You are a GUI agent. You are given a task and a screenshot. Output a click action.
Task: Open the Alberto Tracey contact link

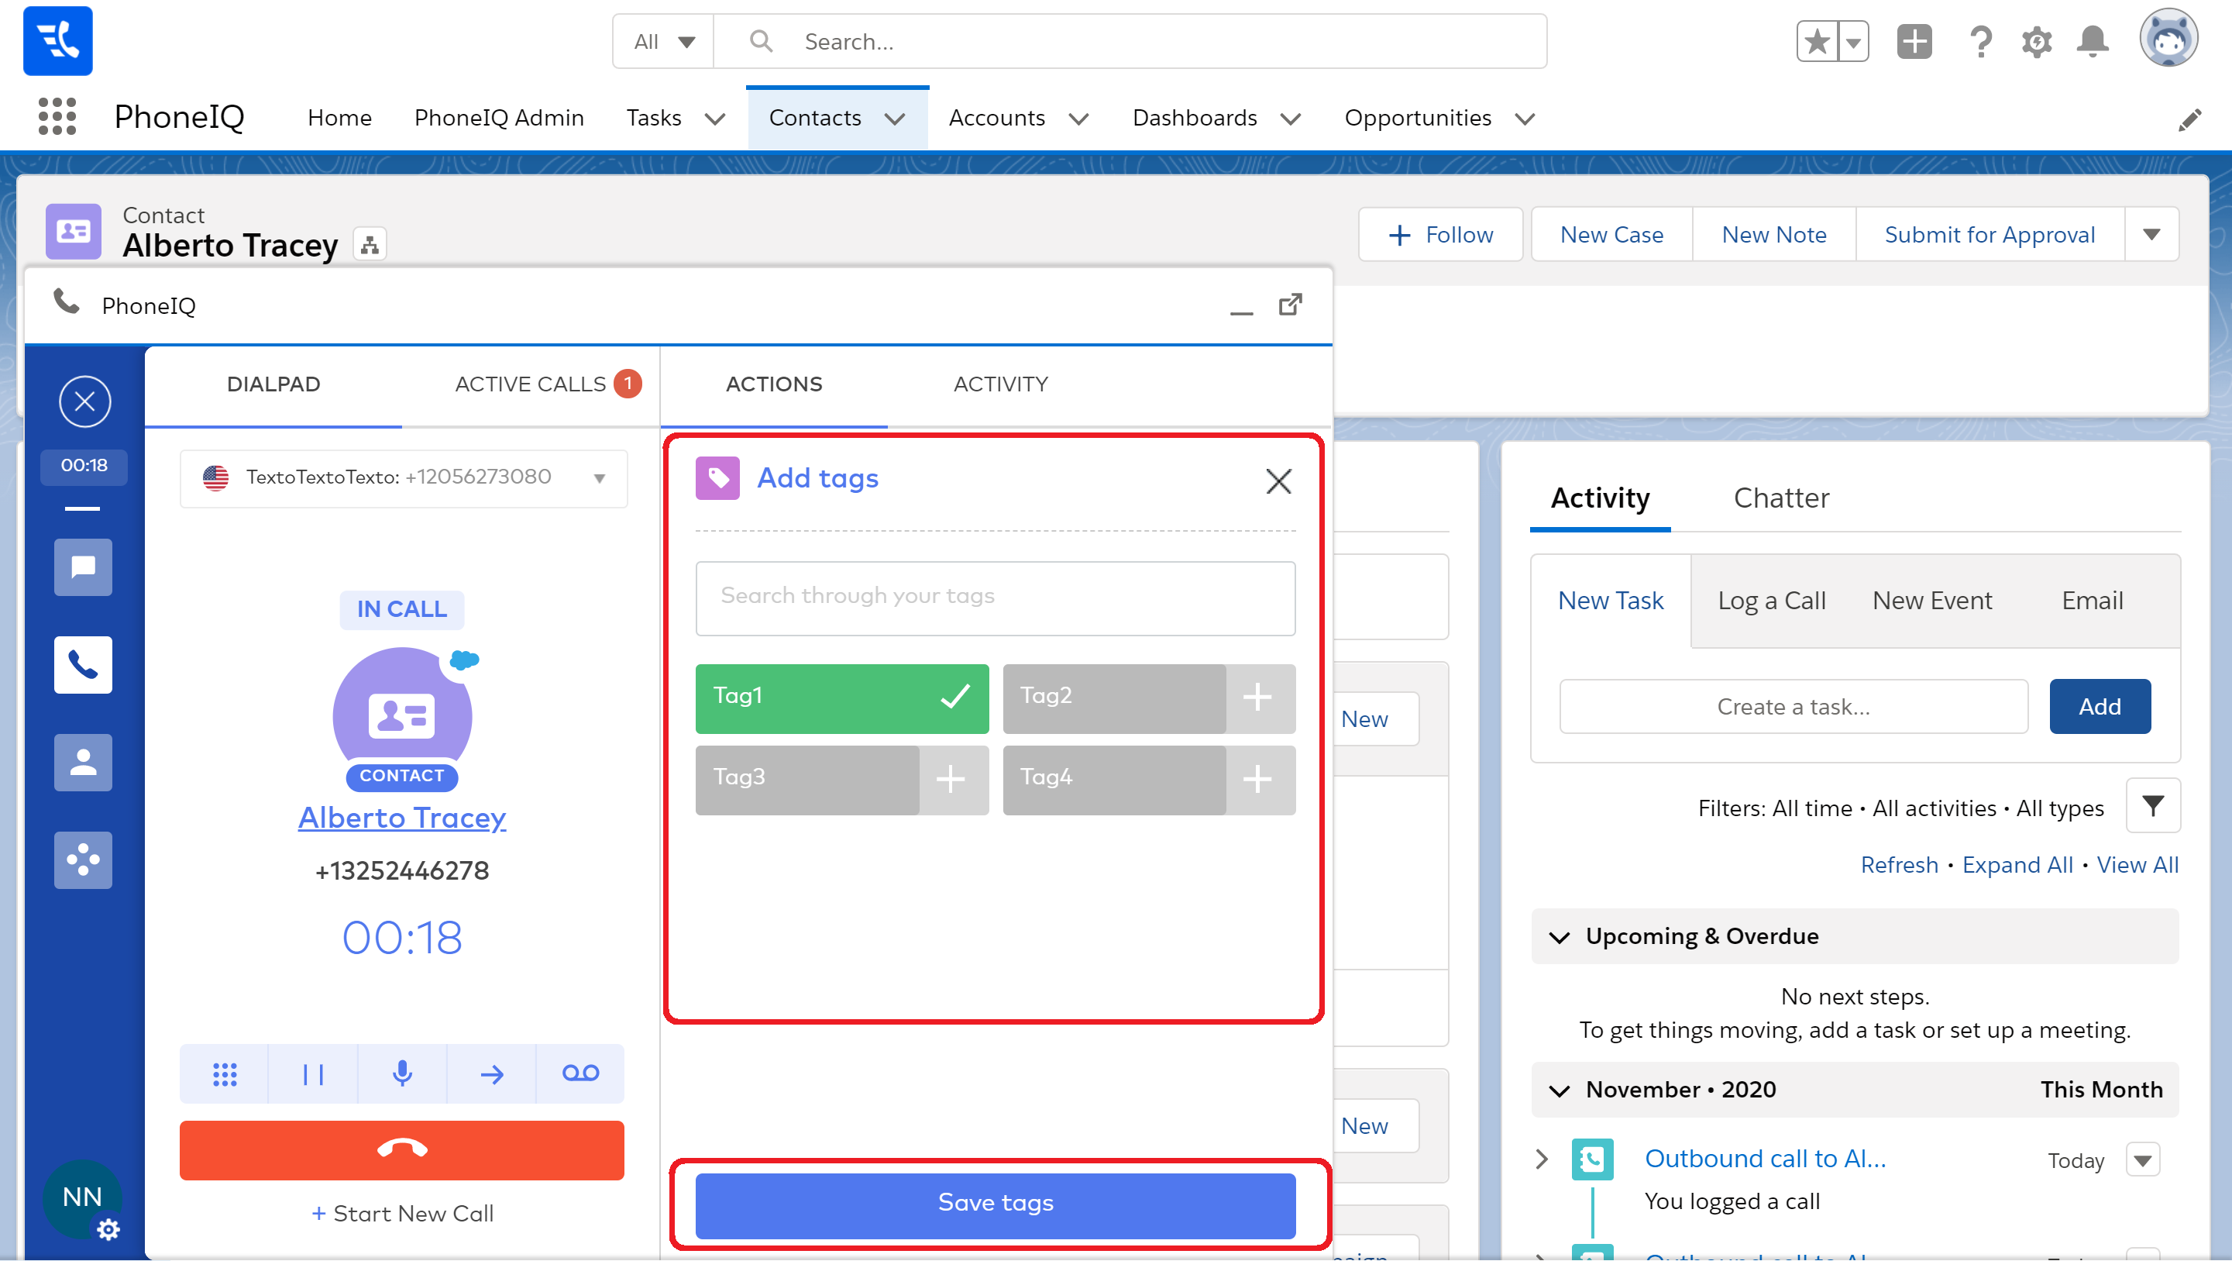(x=402, y=817)
